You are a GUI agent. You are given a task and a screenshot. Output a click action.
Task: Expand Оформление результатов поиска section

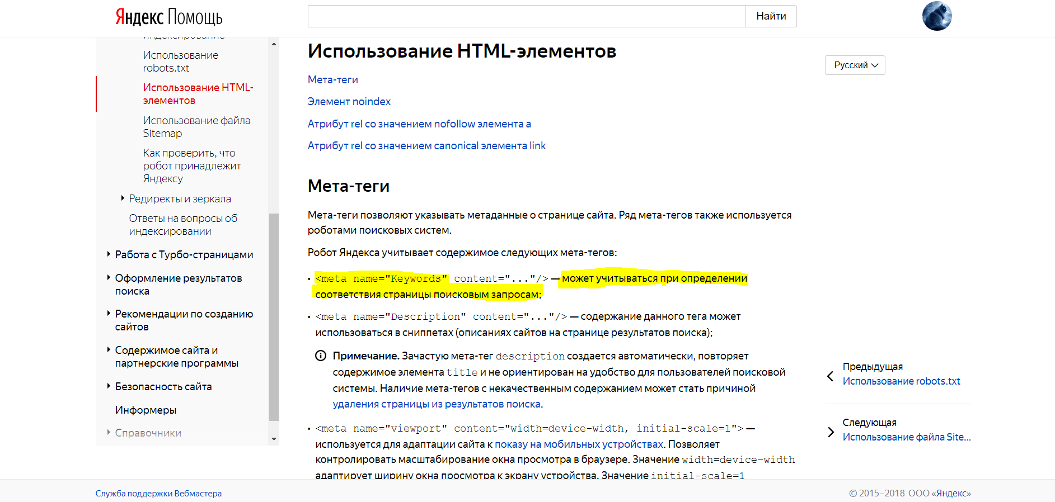109,277
